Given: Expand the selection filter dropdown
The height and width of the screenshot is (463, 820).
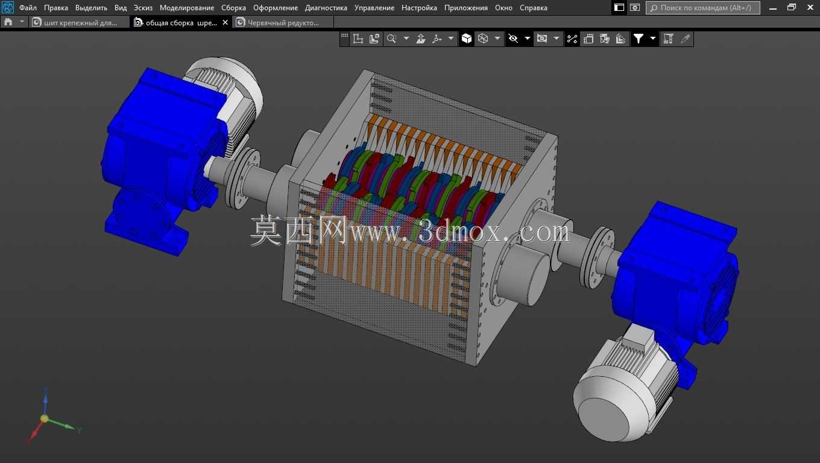Looking at the screenshot, I should pyautogui.click(x=653, y=39).
